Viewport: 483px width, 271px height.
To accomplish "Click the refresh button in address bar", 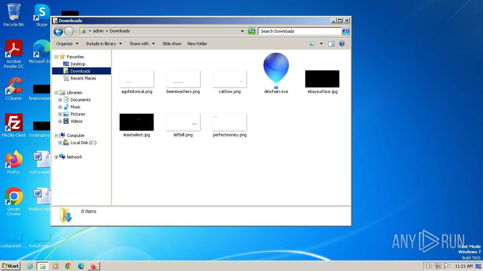I will point(252,31).
